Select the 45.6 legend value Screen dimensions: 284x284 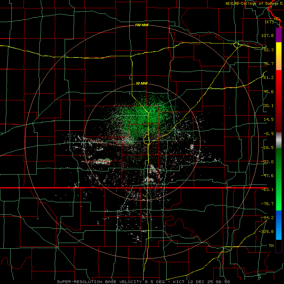[x=269, y=92]
